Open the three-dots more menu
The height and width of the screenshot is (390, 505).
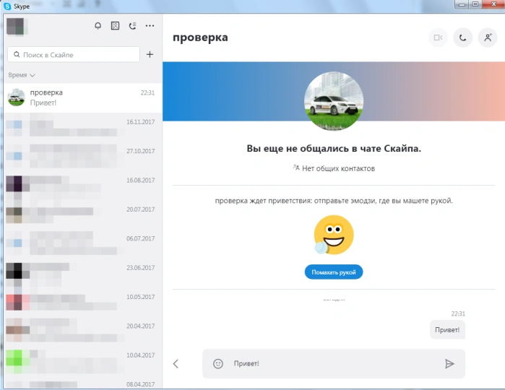click(150, 26)
